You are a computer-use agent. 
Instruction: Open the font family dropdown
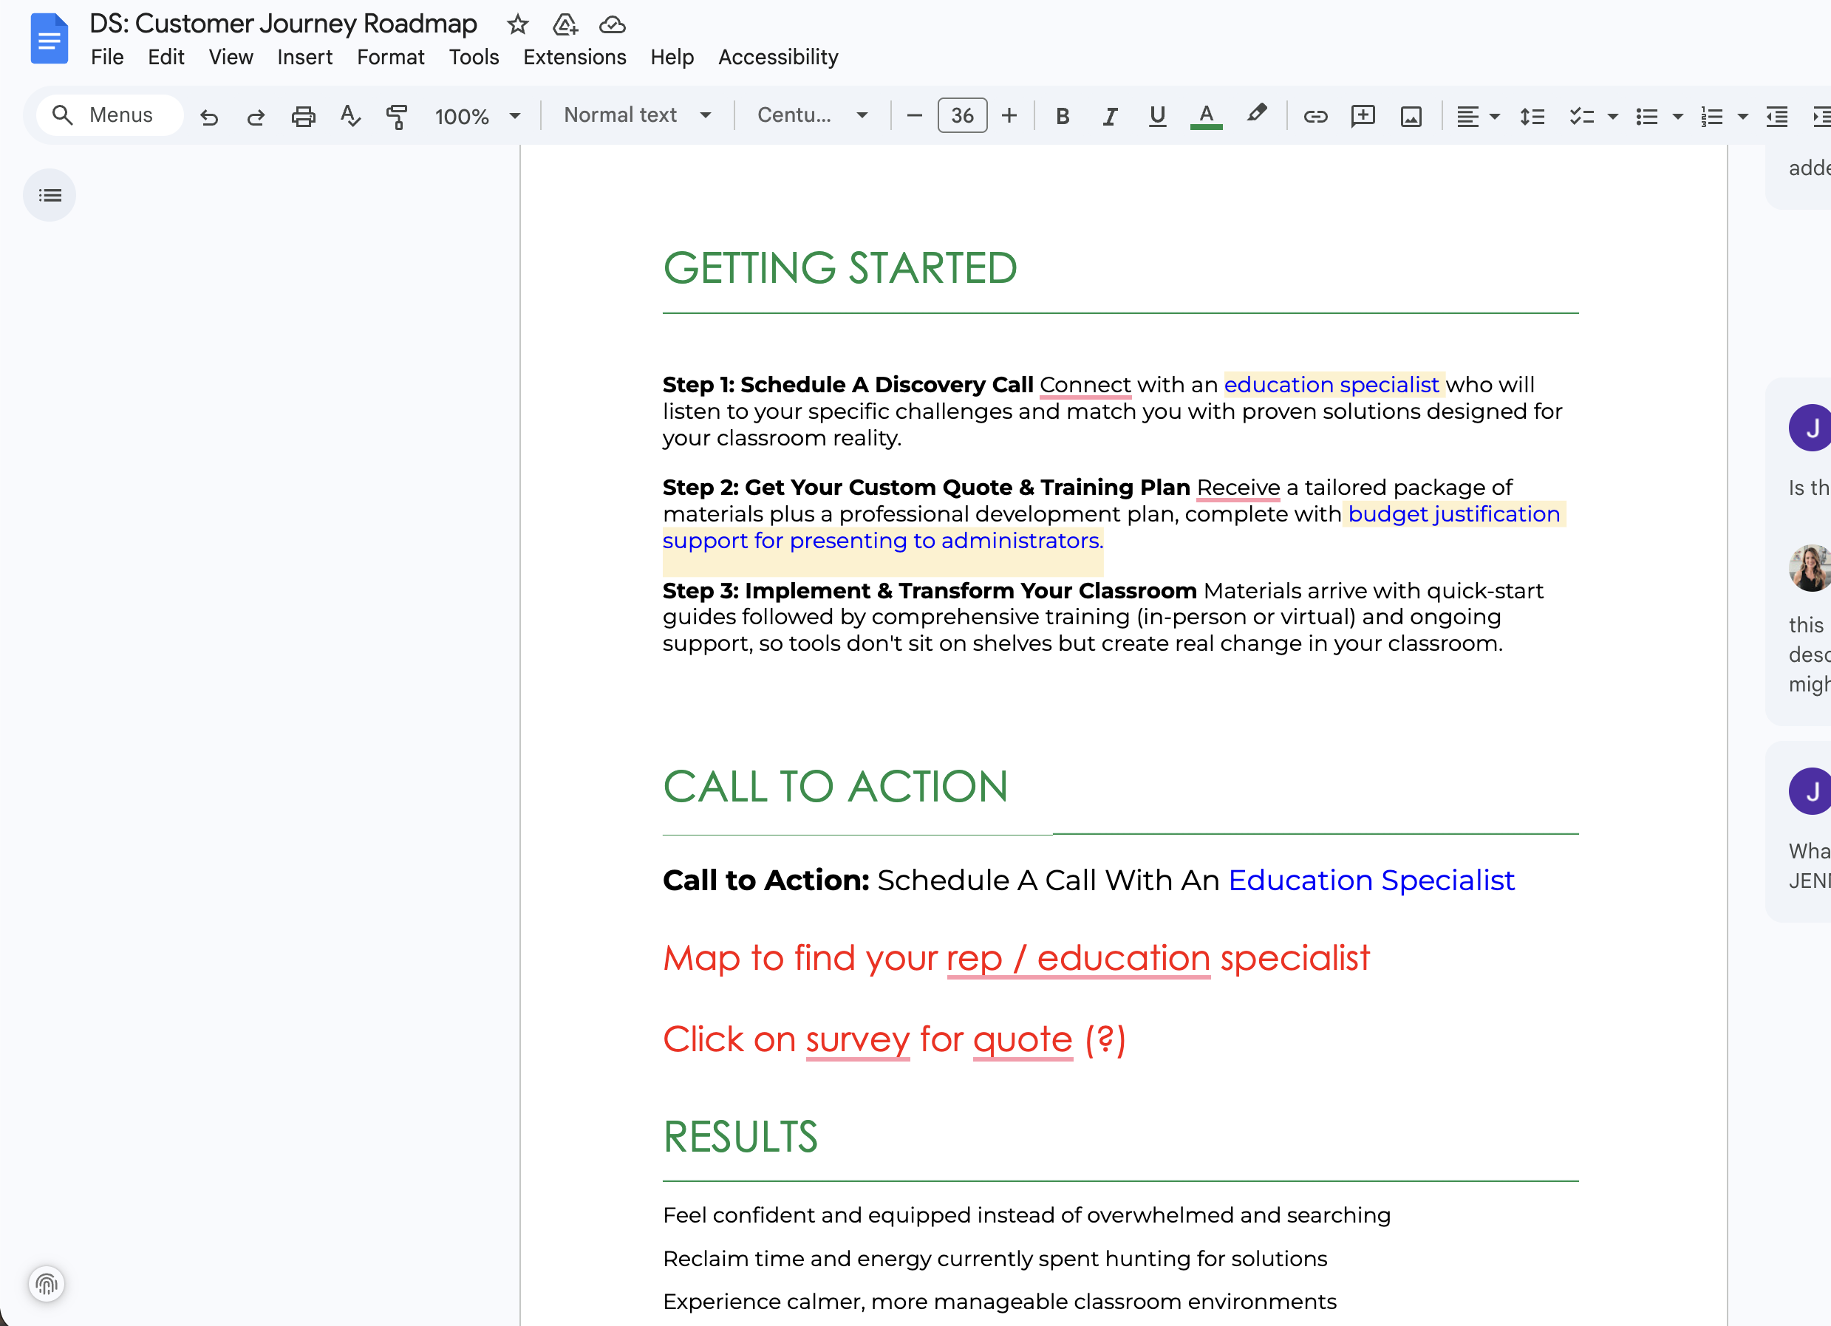[812, 115]
